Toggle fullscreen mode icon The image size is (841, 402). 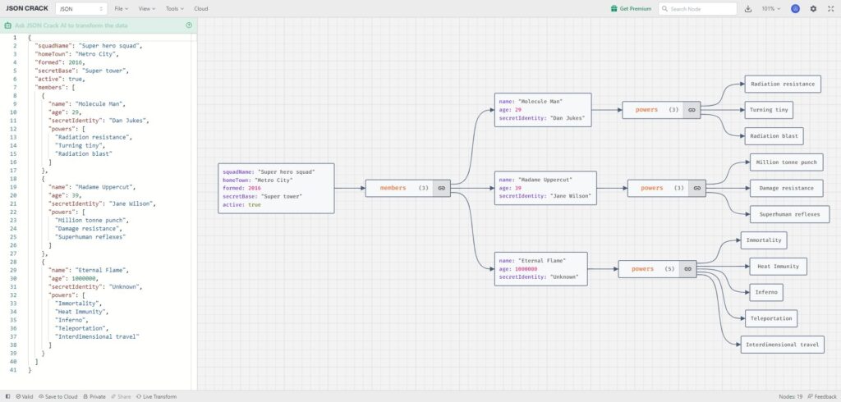831,8
